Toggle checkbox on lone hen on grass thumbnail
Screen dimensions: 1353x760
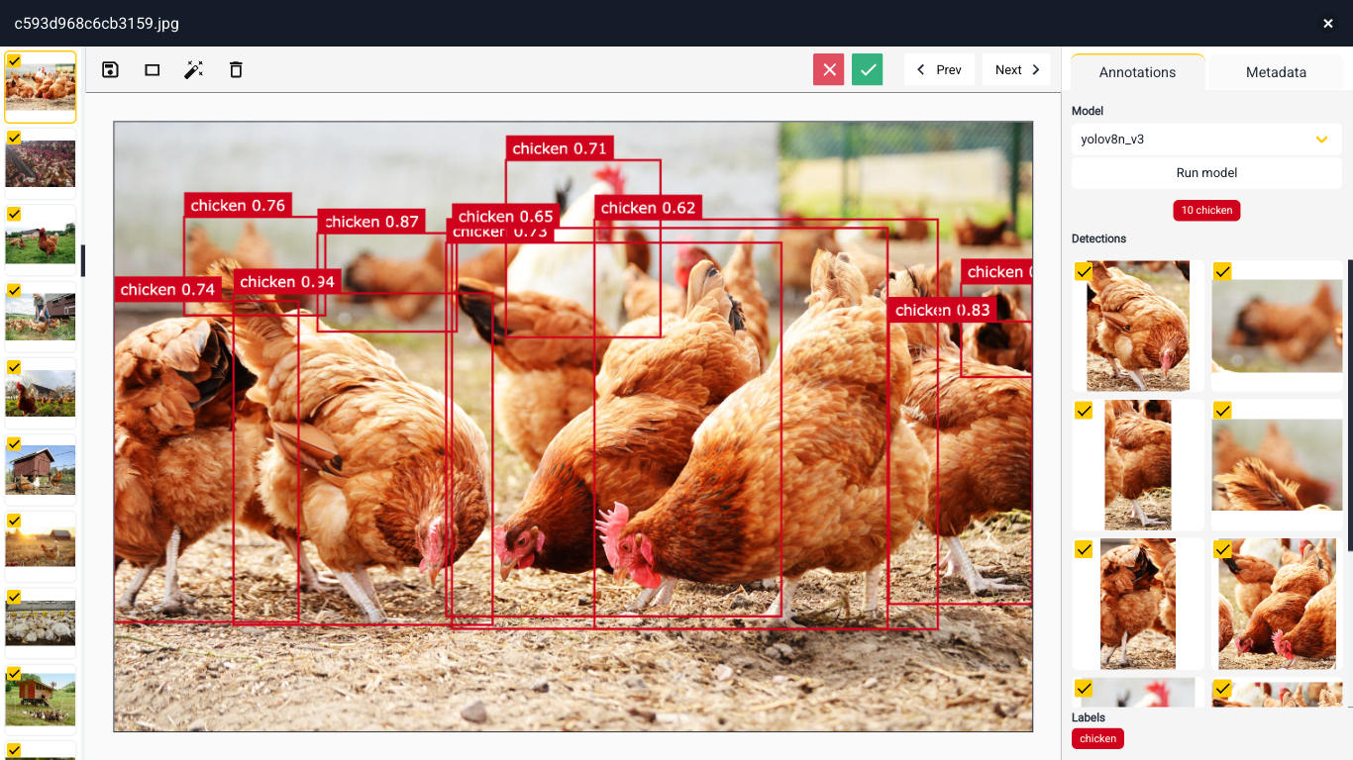pos(14,214)
